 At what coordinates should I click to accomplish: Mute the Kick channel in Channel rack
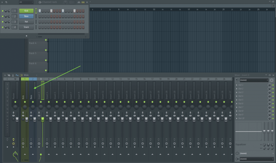(2, 11)
